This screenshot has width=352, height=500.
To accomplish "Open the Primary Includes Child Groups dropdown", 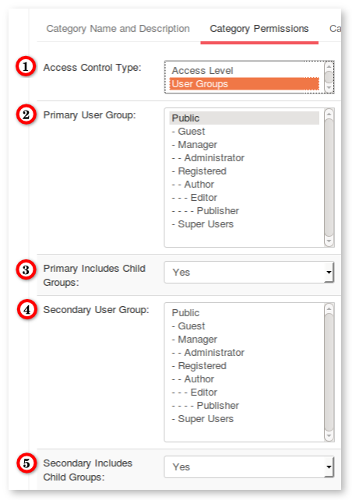I will click(249, 273).
